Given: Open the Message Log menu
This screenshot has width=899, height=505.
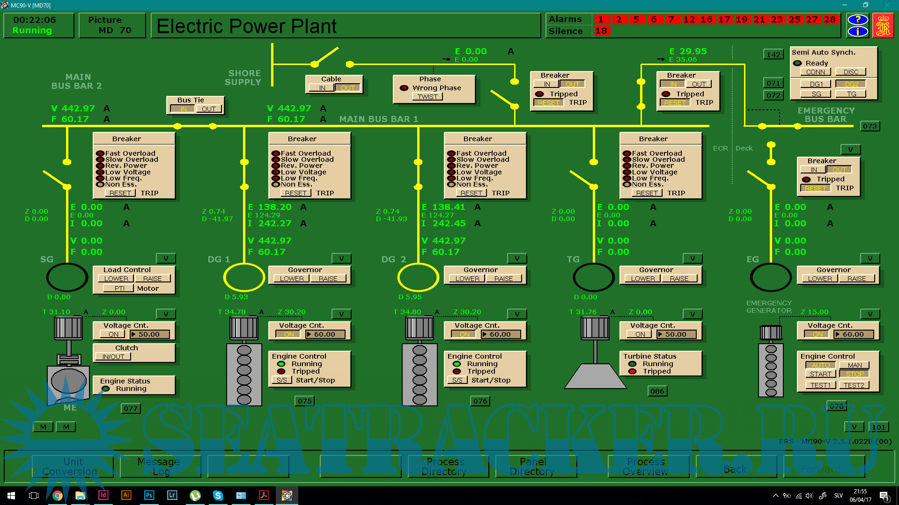Looking at the screenshot, I should coord(159,466).
